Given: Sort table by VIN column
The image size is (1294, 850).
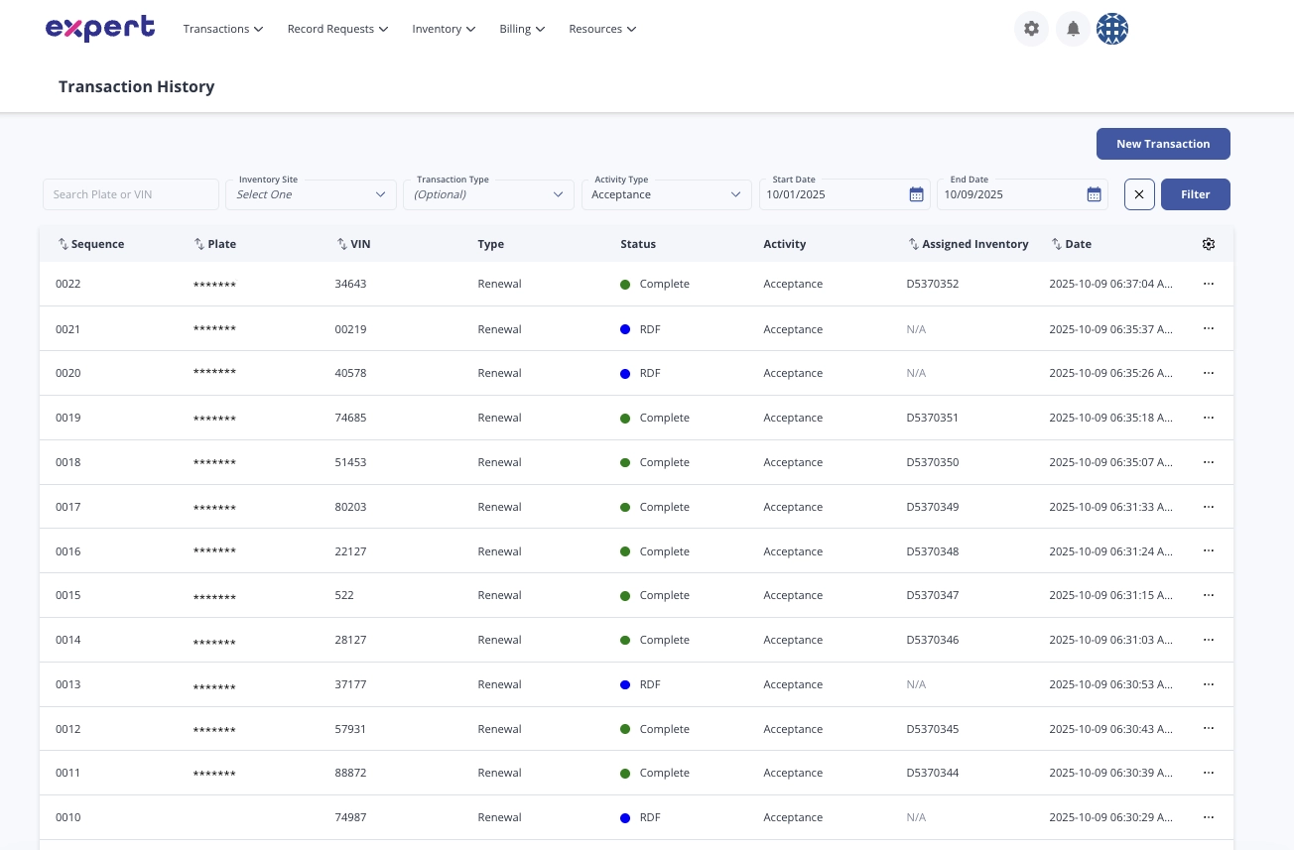Looking at the screenshot, I should point(353,244).
